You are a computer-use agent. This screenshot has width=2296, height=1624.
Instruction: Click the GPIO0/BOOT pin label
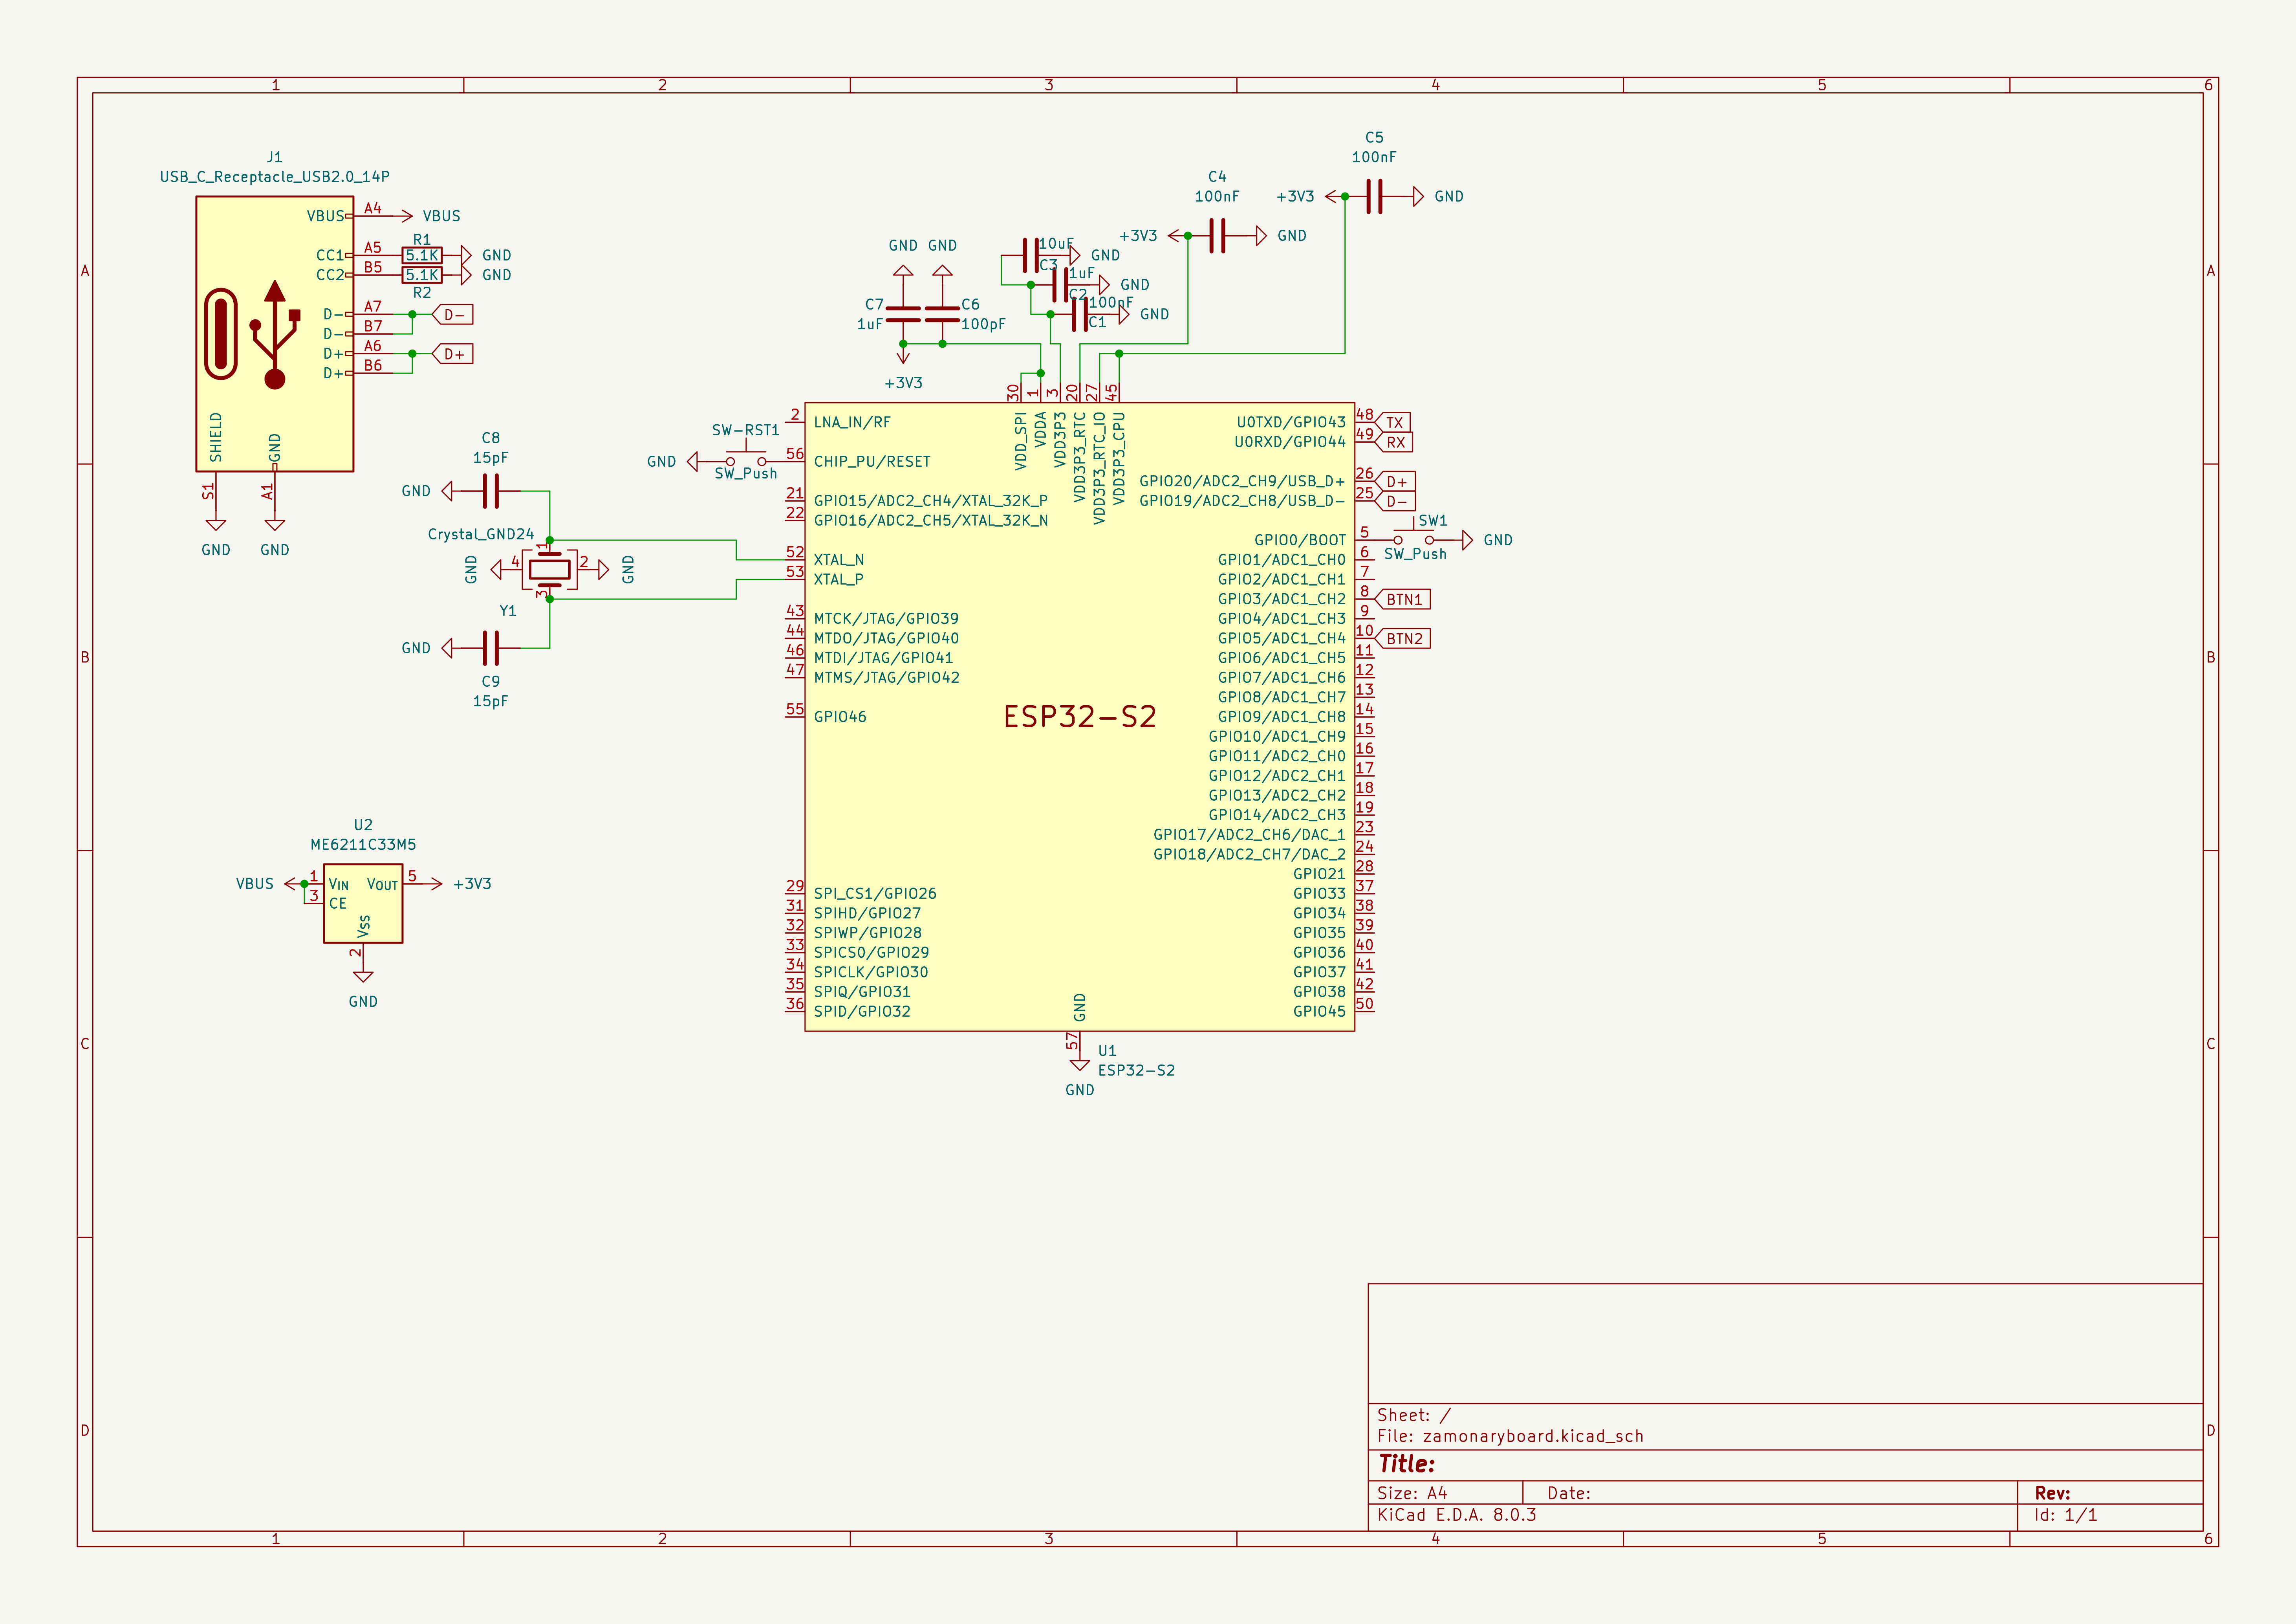(x=1300, y=540)
